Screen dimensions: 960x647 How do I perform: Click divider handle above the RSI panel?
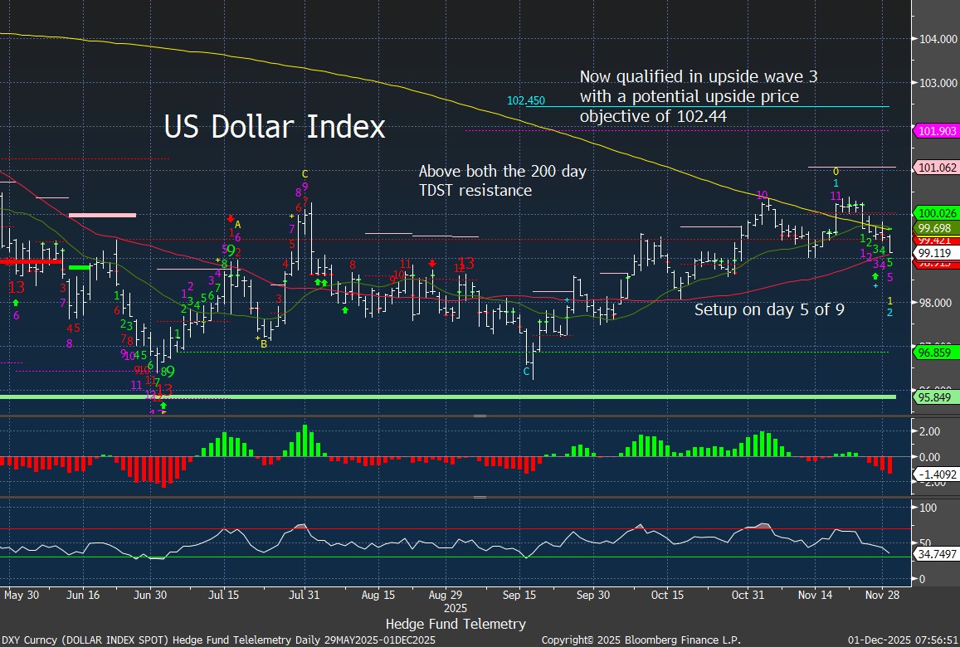tap(480, 497)
